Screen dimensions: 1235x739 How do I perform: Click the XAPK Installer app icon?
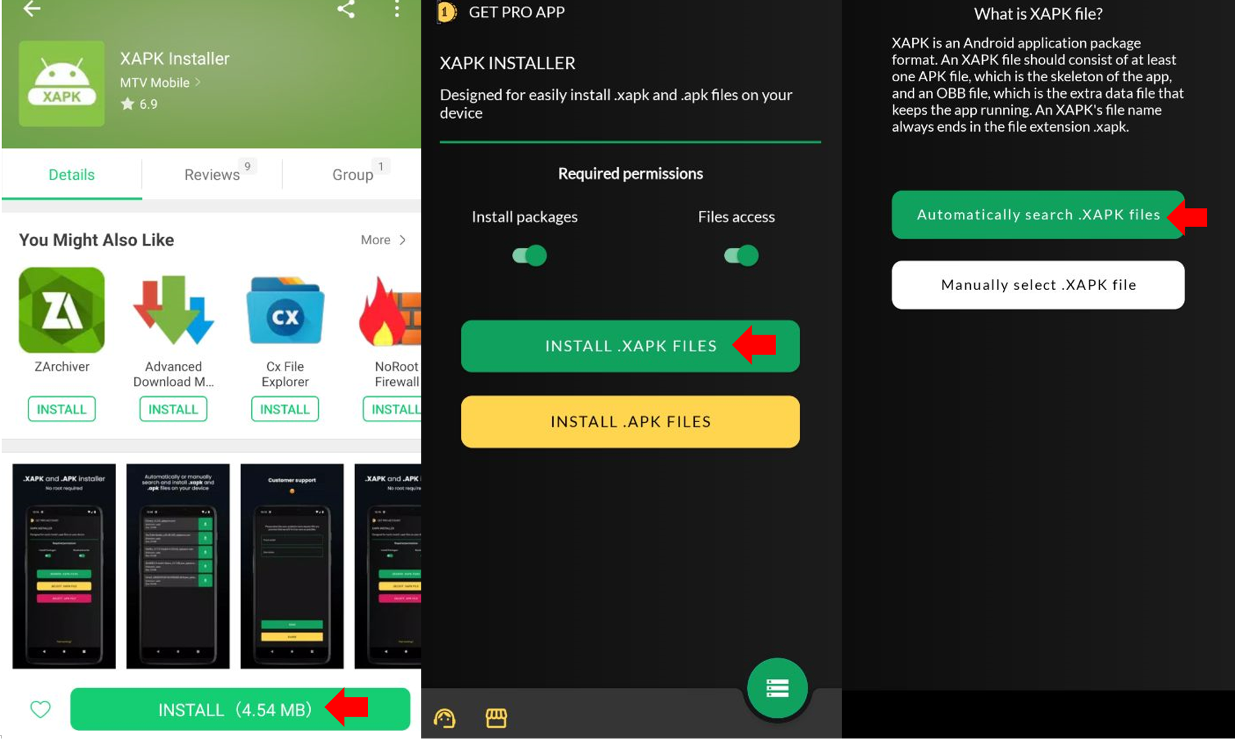(x=63, y=84)
